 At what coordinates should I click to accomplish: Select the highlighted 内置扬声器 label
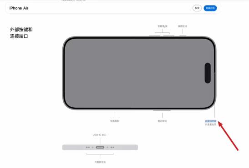(x=211, y=121)
